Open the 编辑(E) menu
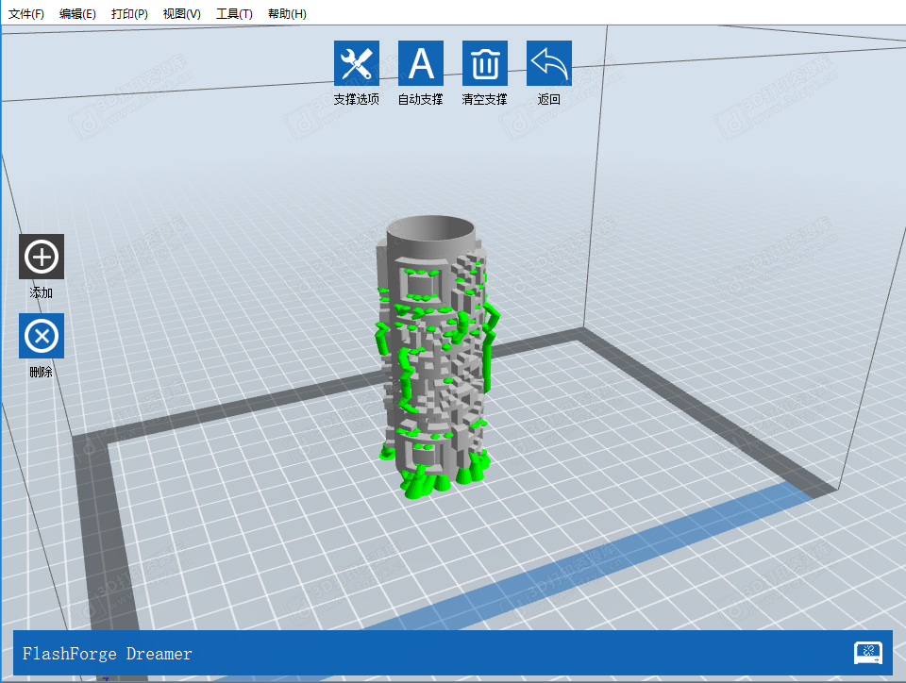 77,14
